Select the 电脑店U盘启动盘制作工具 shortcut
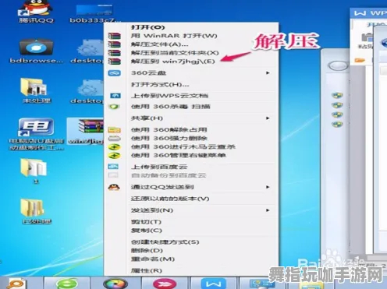 pos(36,134)
